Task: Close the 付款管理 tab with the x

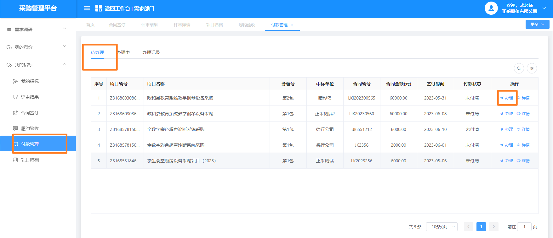Action: pyautogui.click(x=292, y=25)
